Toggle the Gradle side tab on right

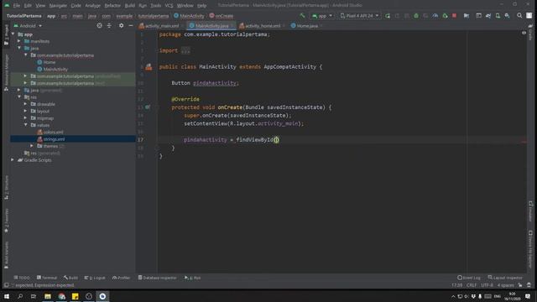click(530, 33)
